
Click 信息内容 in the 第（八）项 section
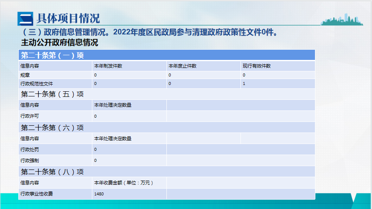pos(30,183)
